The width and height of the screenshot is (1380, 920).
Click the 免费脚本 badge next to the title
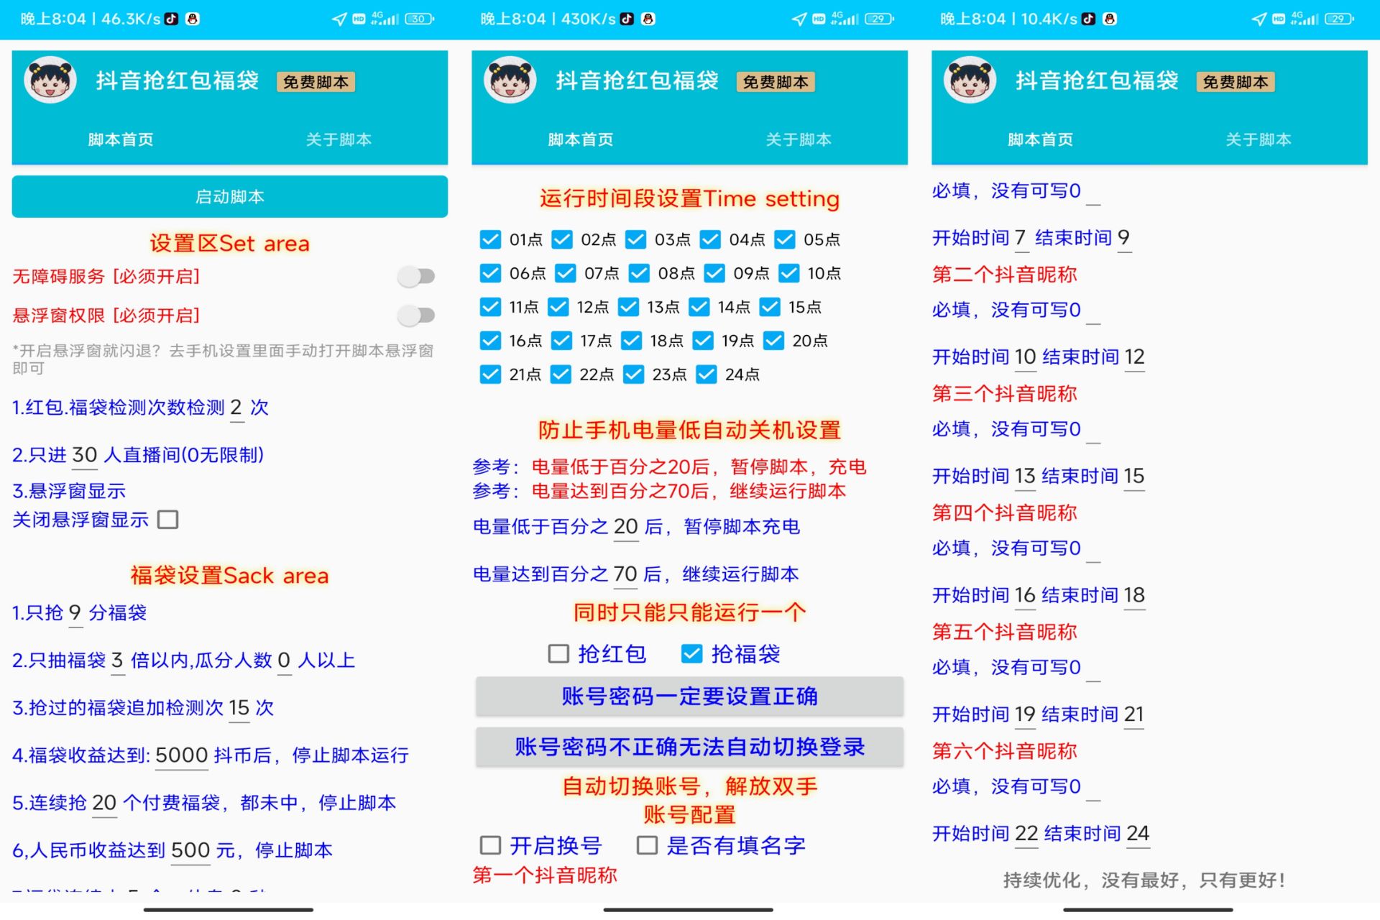(x=317, y=81)
